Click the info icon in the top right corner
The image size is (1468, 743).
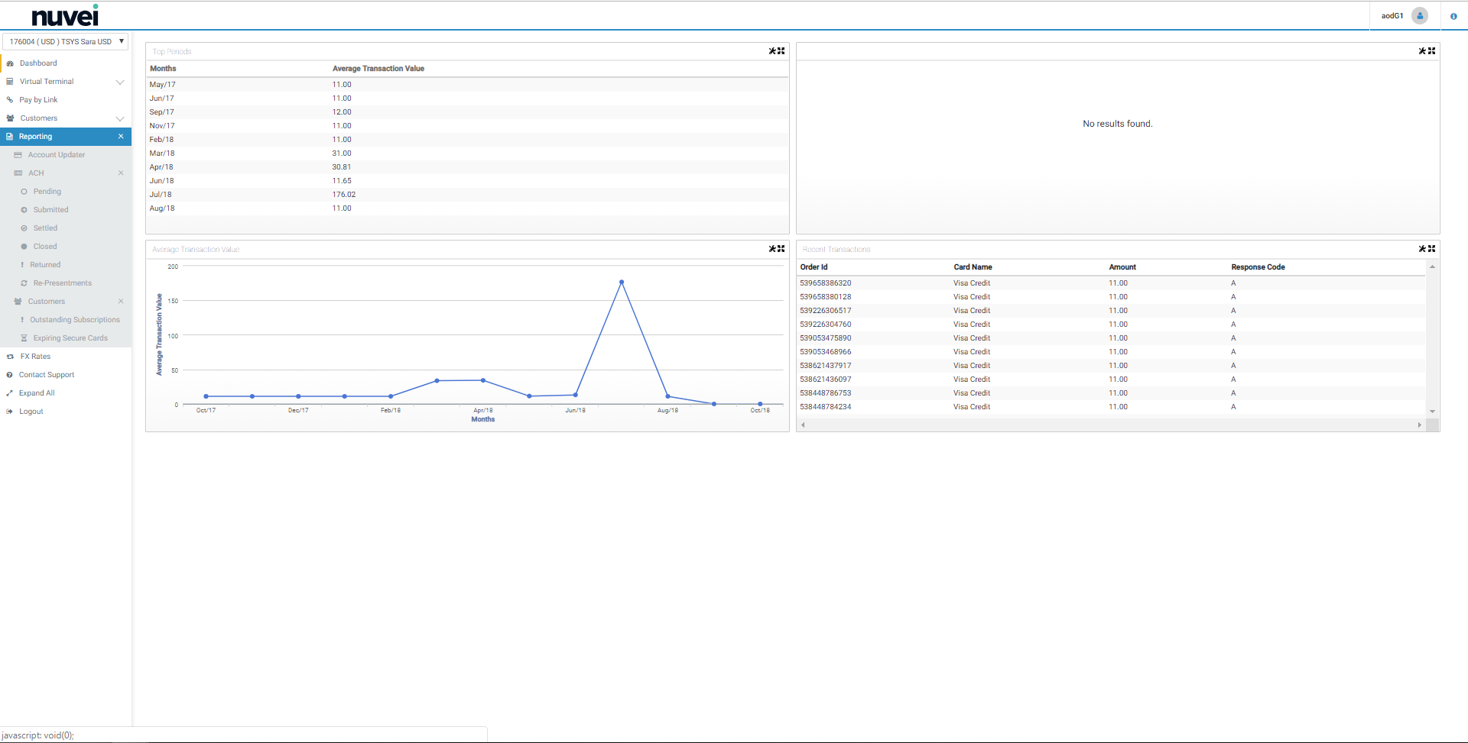point(1453,16)
